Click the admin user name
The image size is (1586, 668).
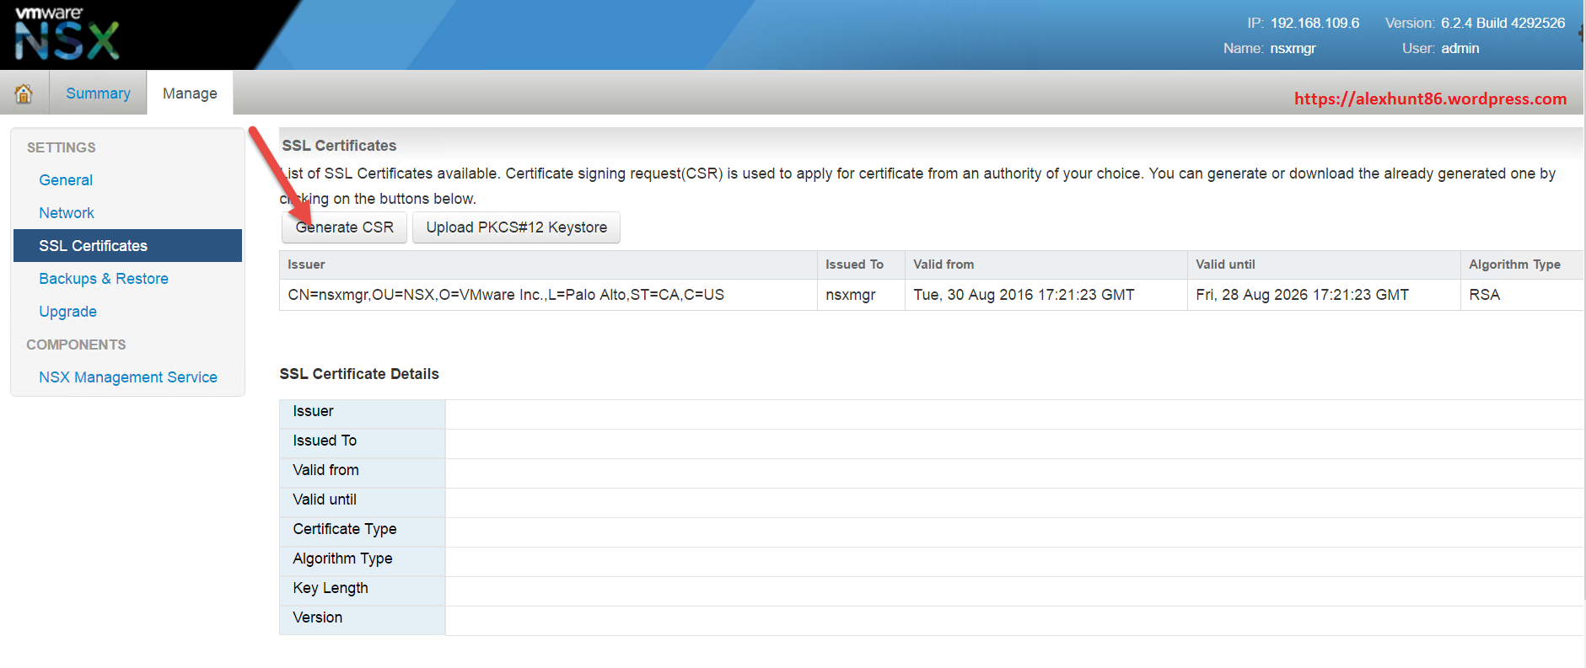pyautogui.click(x=1460, y=48)
